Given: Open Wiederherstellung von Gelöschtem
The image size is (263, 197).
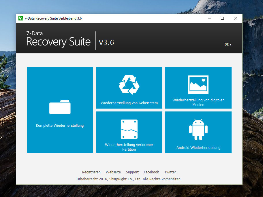Looking at the screenshot, I should [x=129, y=88].
